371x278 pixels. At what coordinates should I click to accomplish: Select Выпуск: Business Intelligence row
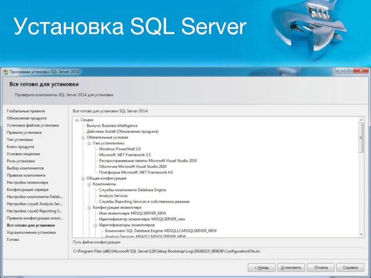click(112, 126)
